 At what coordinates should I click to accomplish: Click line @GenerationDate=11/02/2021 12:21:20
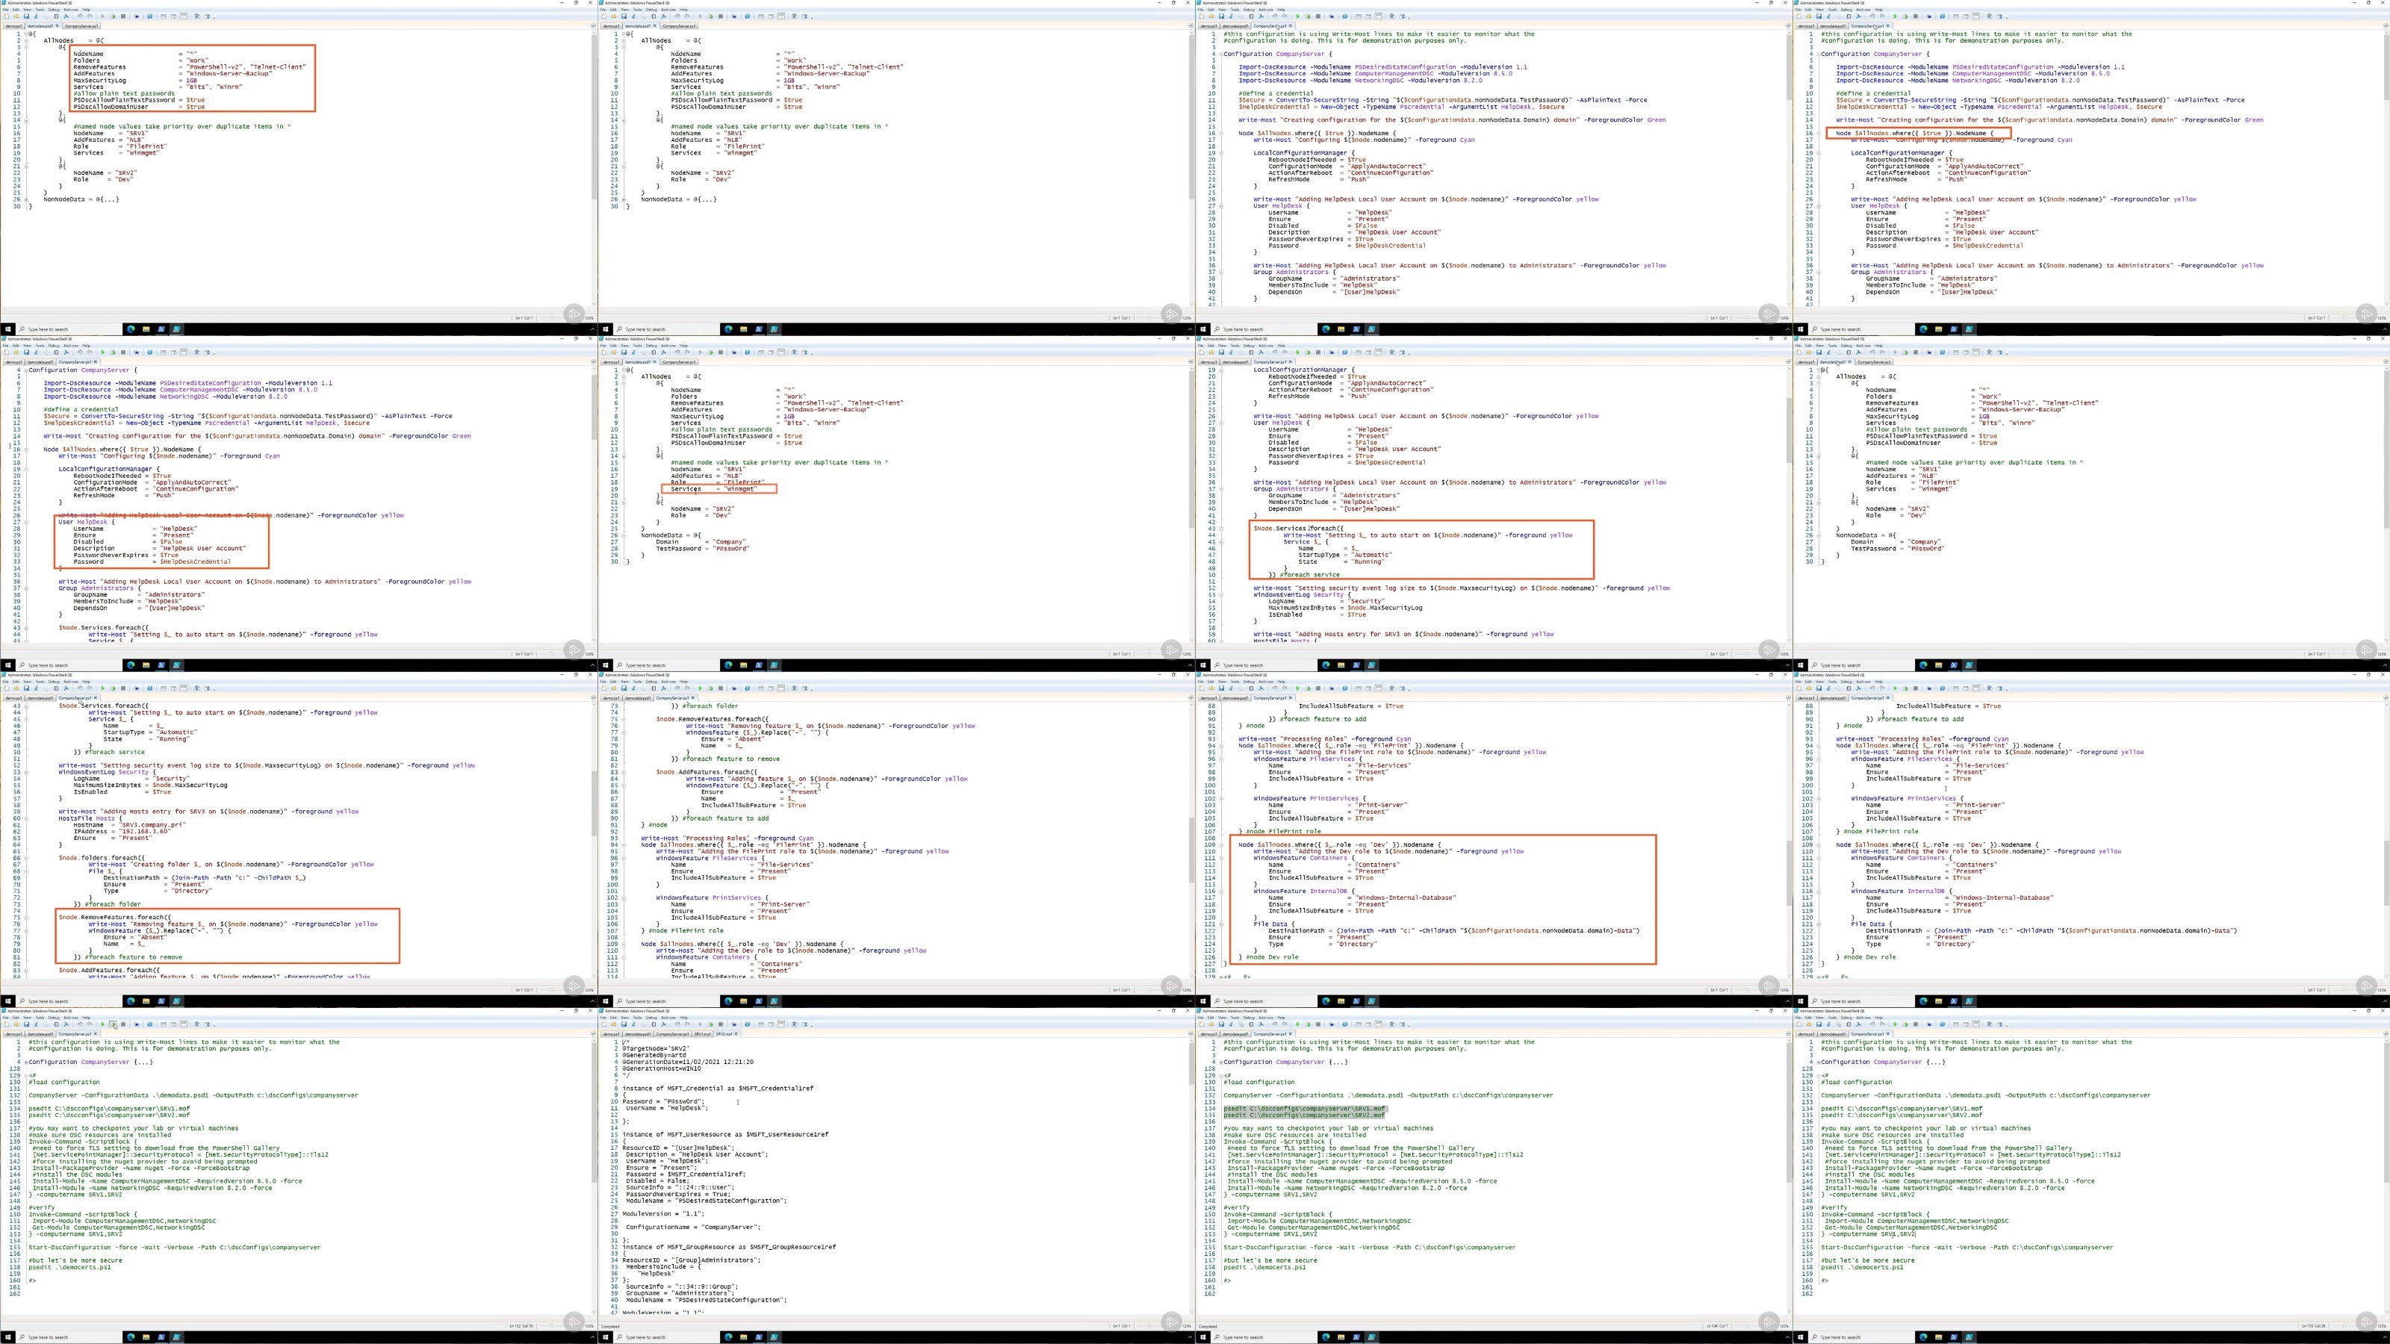[x=687, y=1062]
